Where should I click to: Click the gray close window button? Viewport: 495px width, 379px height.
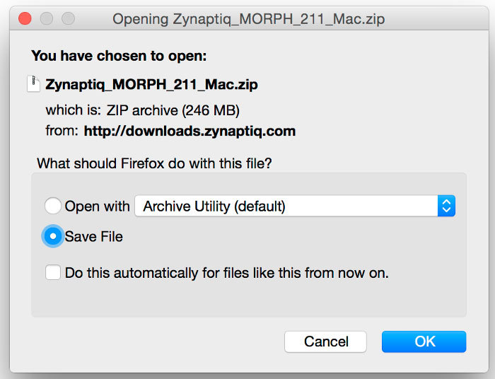pos(25,18)
